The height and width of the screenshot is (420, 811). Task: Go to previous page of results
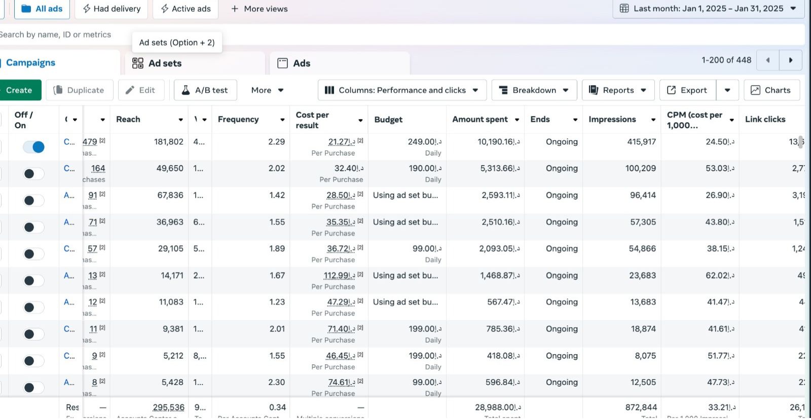[x=768, y=60]
